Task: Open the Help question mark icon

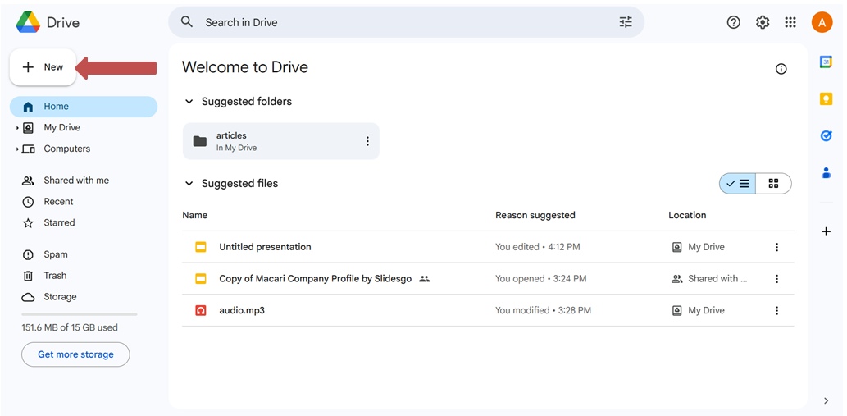Action: [x=733, y=22]
